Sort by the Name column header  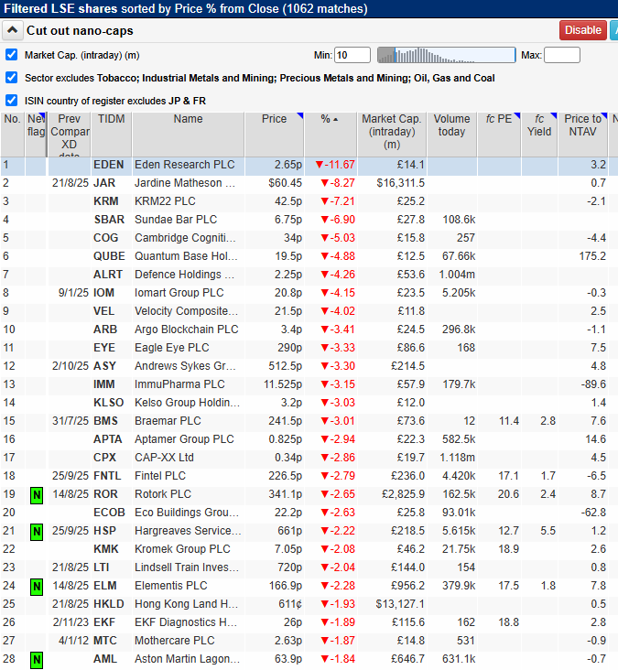[188, 135]
